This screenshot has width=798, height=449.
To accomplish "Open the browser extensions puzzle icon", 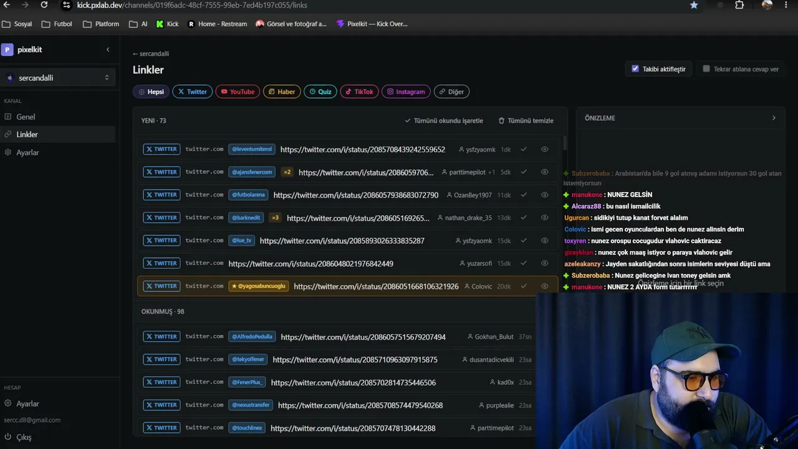I will click(x=739, y=5).
